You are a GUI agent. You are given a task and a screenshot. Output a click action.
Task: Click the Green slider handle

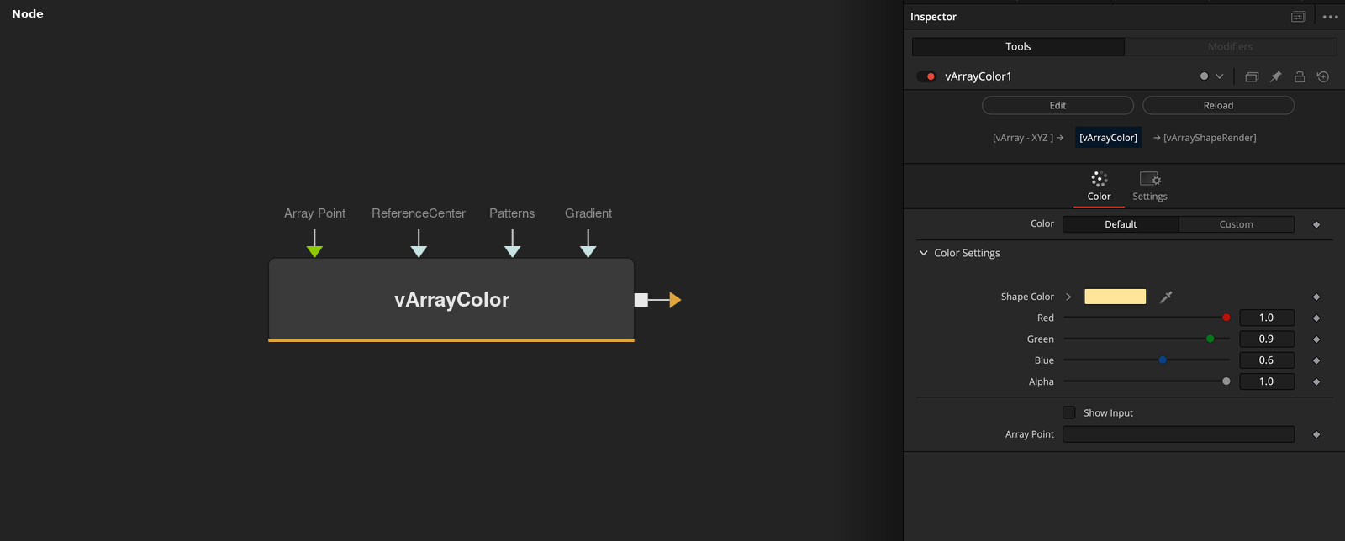click(1210, 339)
